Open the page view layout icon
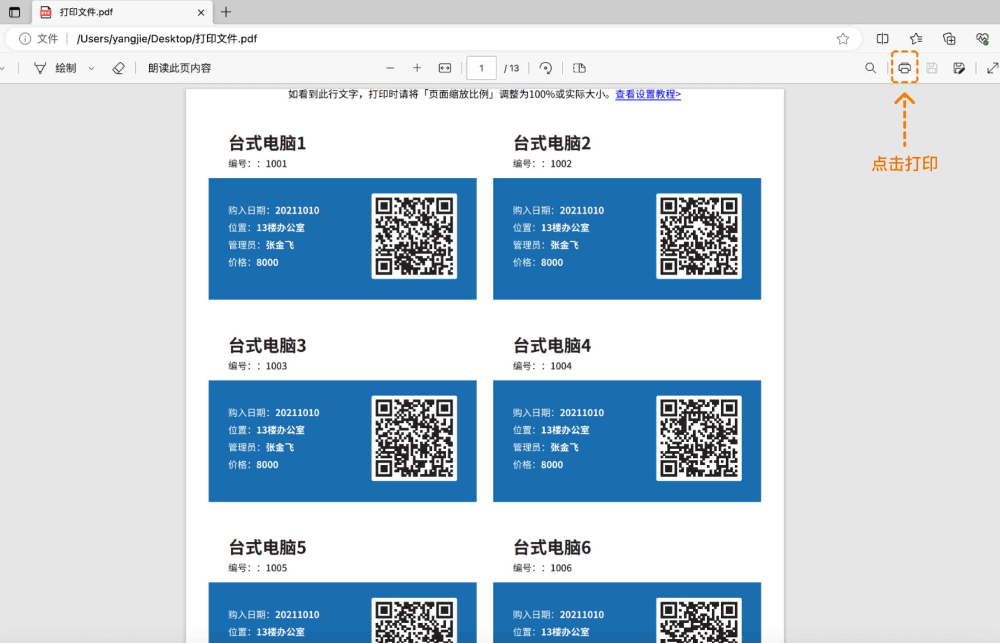Screen dimensions: 1000x643 579,68
